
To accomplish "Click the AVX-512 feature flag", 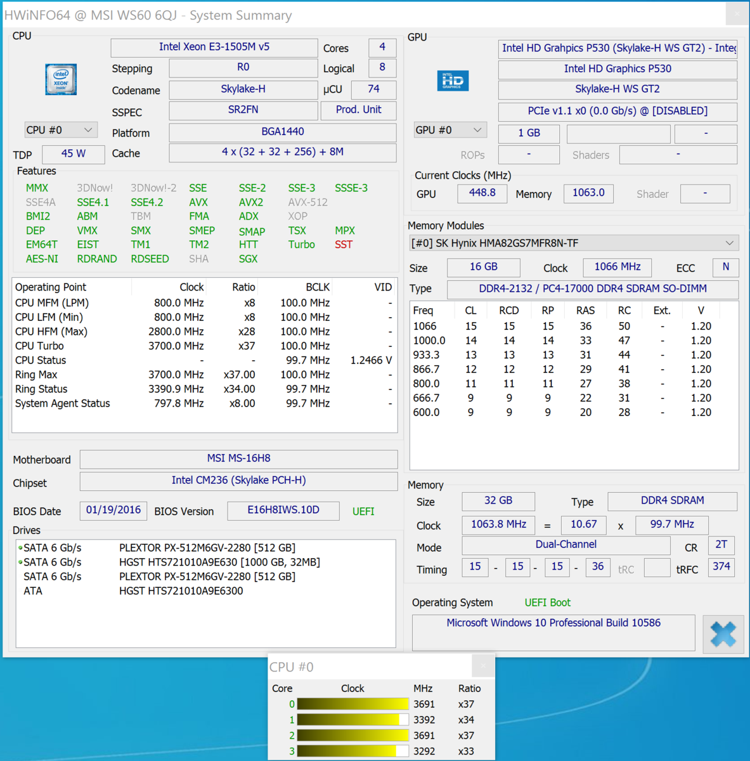I will 307,202.
